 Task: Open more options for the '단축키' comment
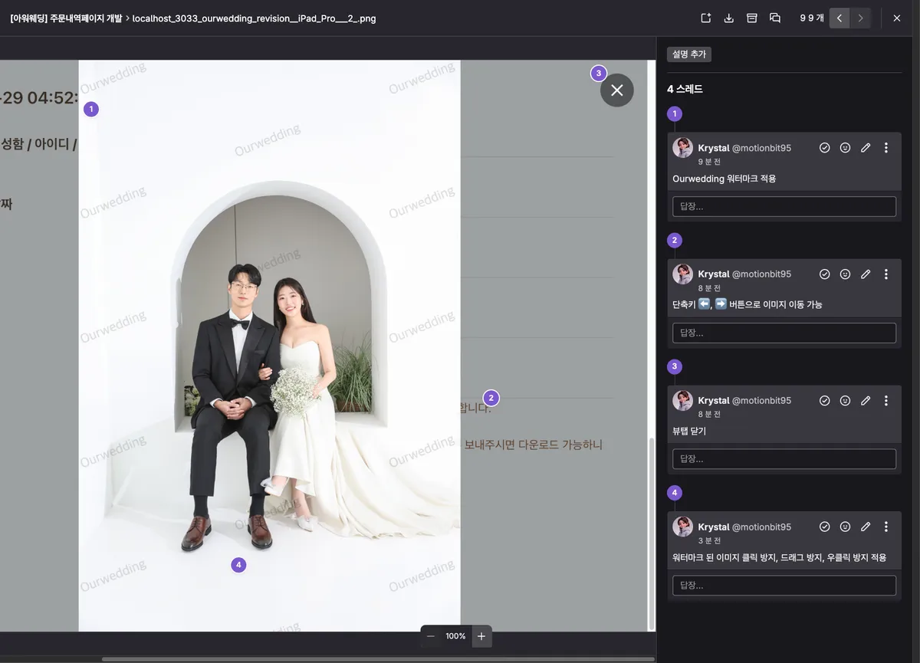pos(886,274)
